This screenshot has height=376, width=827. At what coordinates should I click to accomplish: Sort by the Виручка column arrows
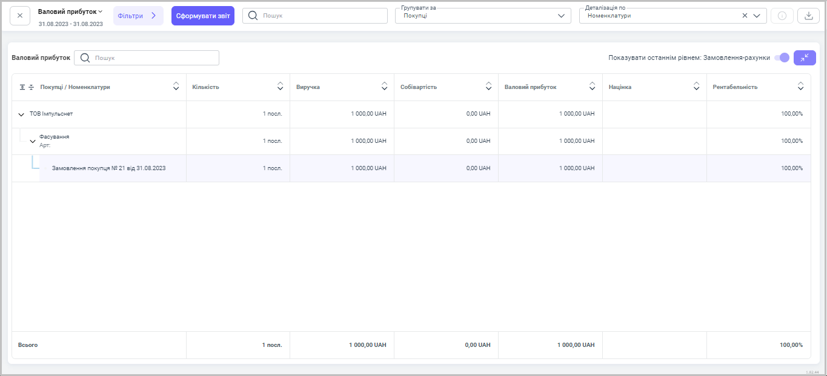click(x=384, y=87)
